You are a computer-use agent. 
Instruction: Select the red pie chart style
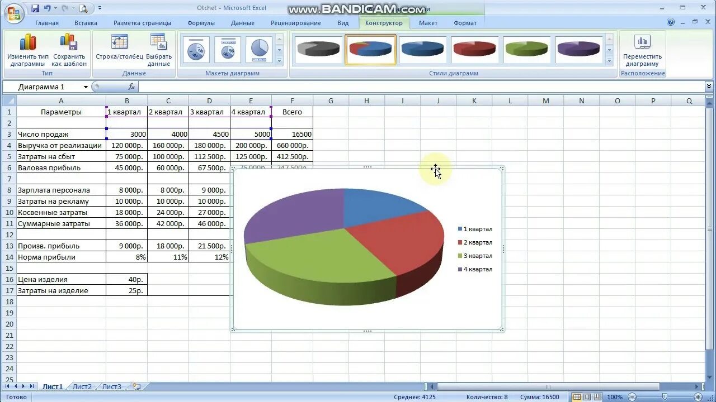click(x=474, y=49)
